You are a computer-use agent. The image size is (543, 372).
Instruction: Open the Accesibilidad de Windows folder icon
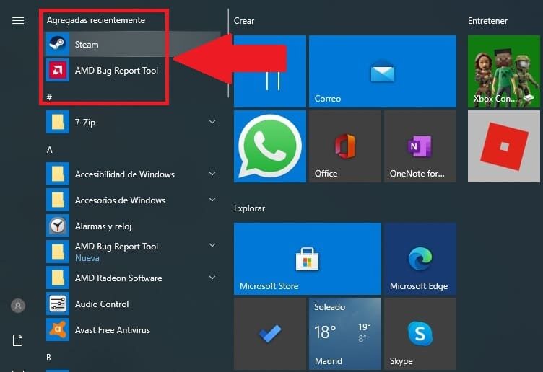click(58, 174)
